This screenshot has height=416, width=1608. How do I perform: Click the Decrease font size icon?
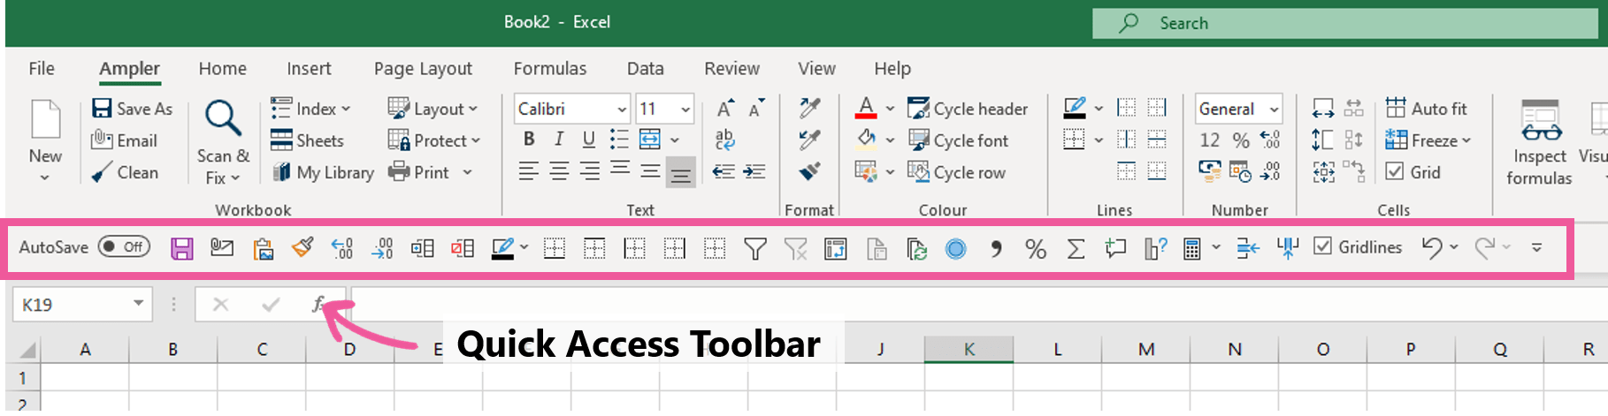click(756, 109)
